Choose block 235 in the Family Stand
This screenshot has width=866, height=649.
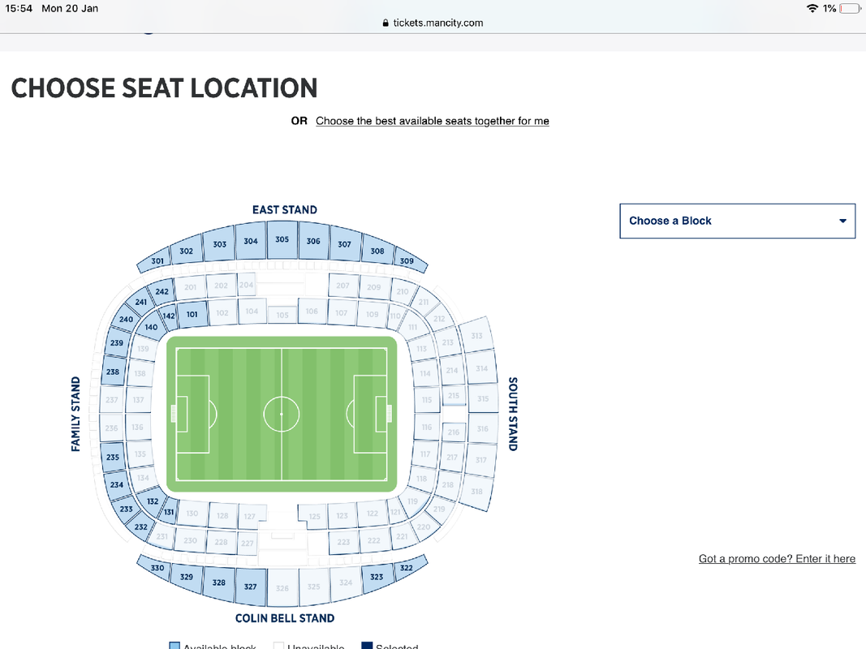pos(113,457)
